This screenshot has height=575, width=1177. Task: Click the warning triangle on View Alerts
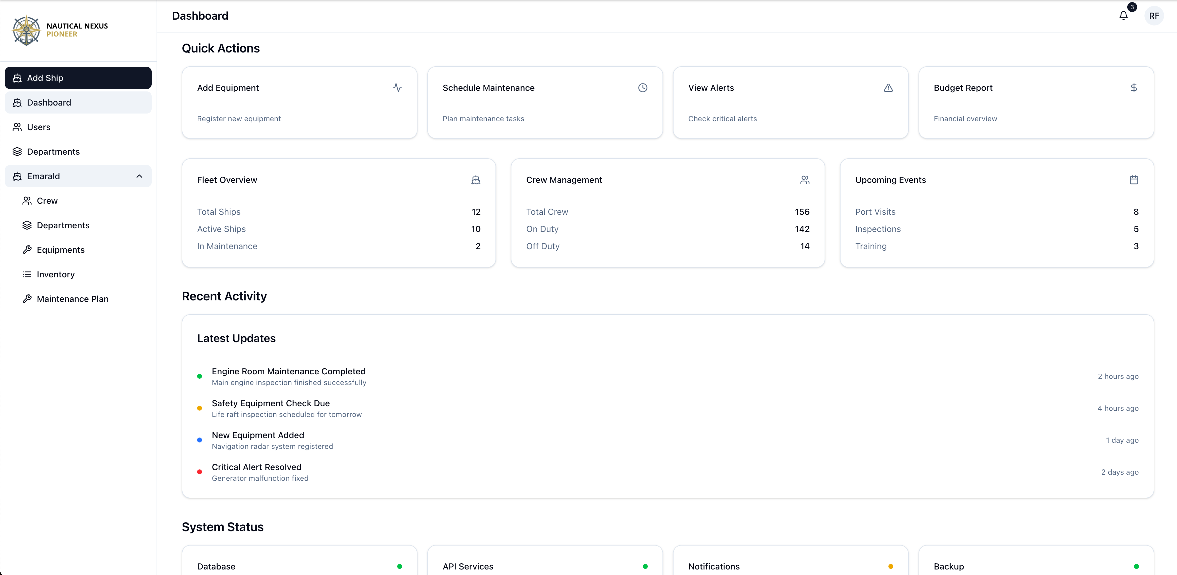(888, 88)
